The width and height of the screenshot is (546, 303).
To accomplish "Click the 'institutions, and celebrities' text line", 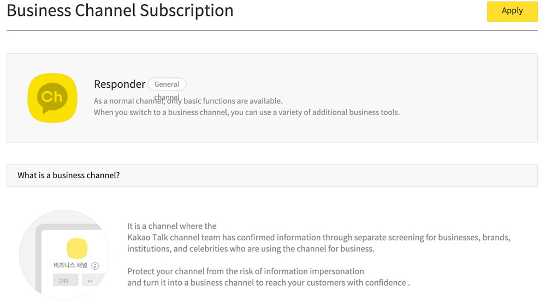I will coord(251,249).
